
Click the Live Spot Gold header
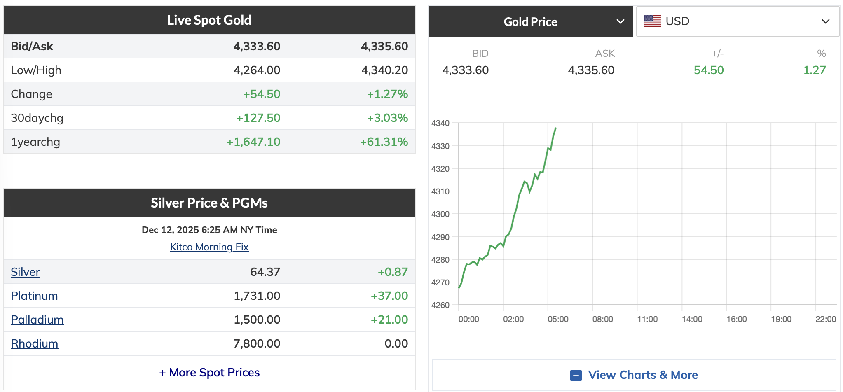point(209,20)
